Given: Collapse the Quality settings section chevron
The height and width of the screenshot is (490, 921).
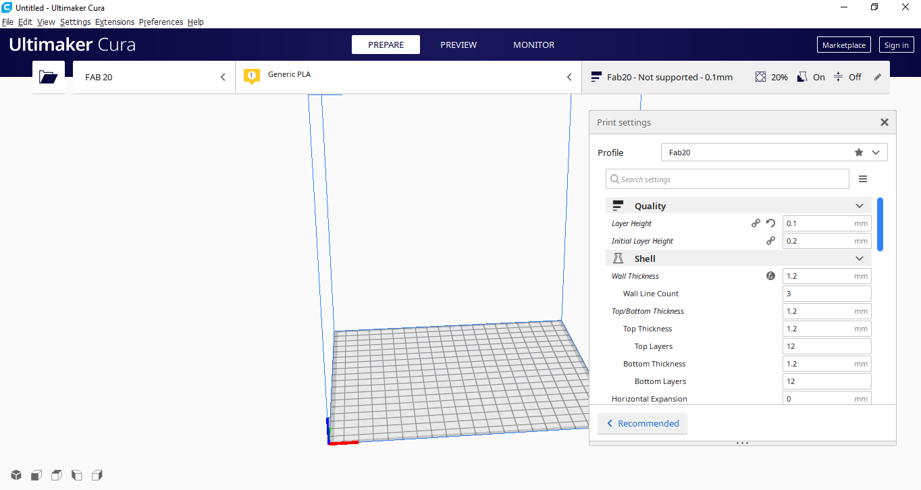Looking at the screenshot, I should [860, 206].
